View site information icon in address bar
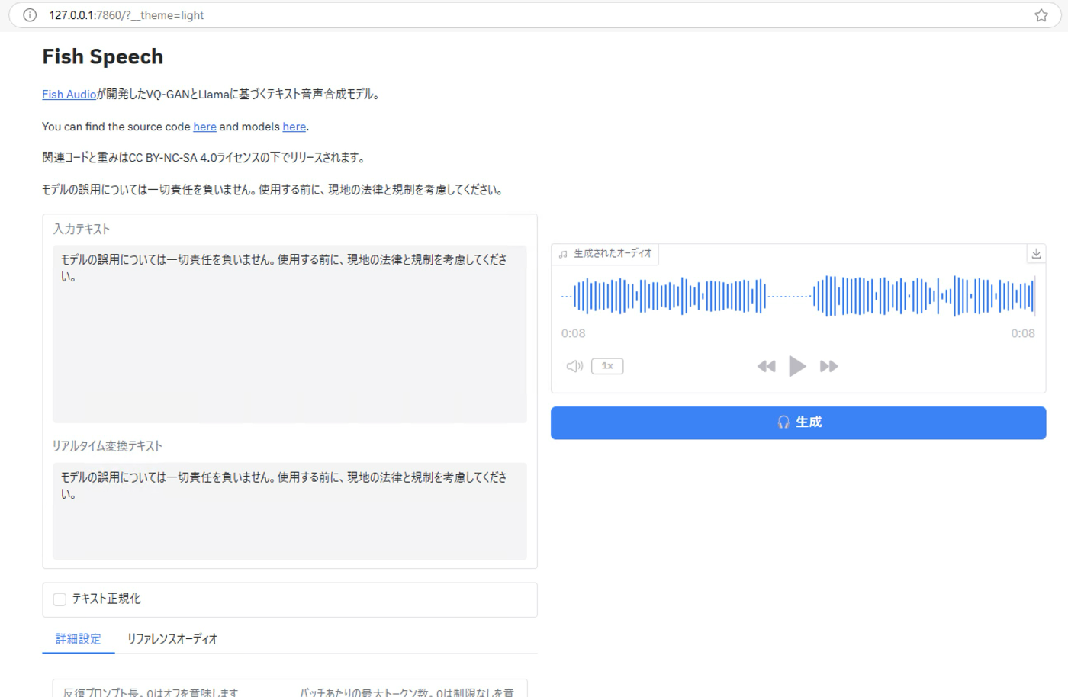This screenshot has width=1068, height=697. click(30, 15)
